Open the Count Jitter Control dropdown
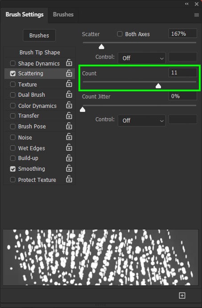This screenshot has height=308, width=202. tap(142, 120)
